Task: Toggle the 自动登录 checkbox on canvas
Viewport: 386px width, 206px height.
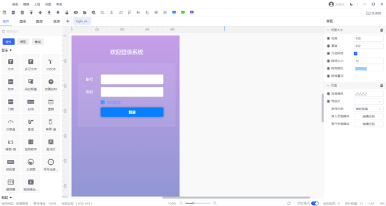Action: tap(103, 102)
